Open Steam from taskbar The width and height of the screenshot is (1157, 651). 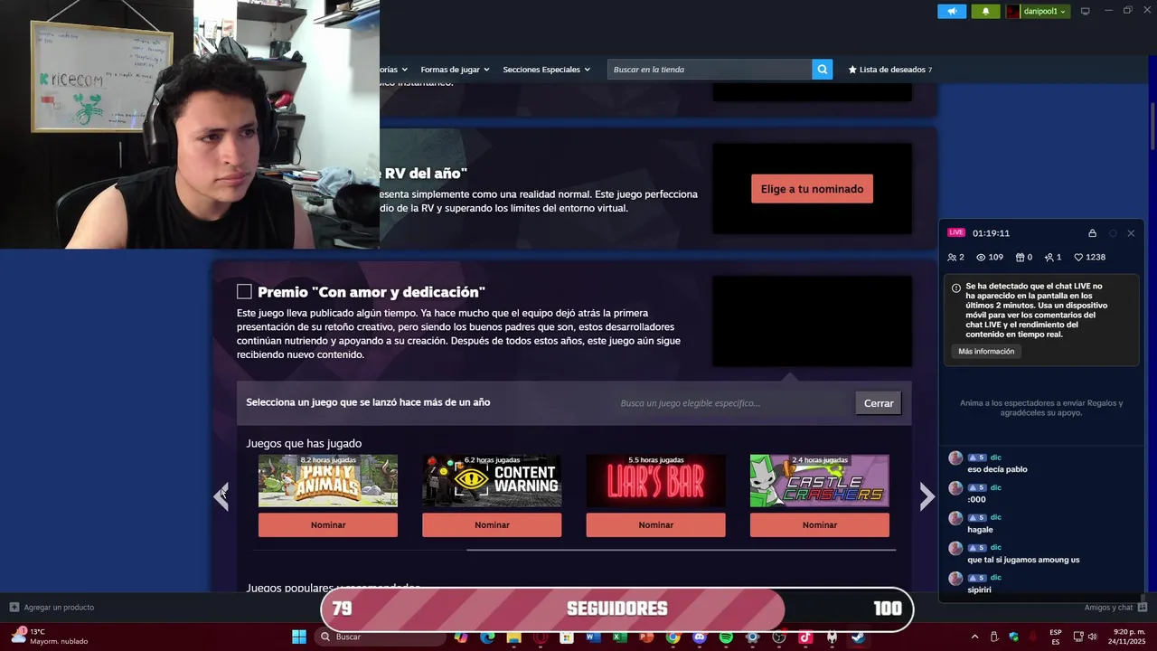click(x=858, y=637)
